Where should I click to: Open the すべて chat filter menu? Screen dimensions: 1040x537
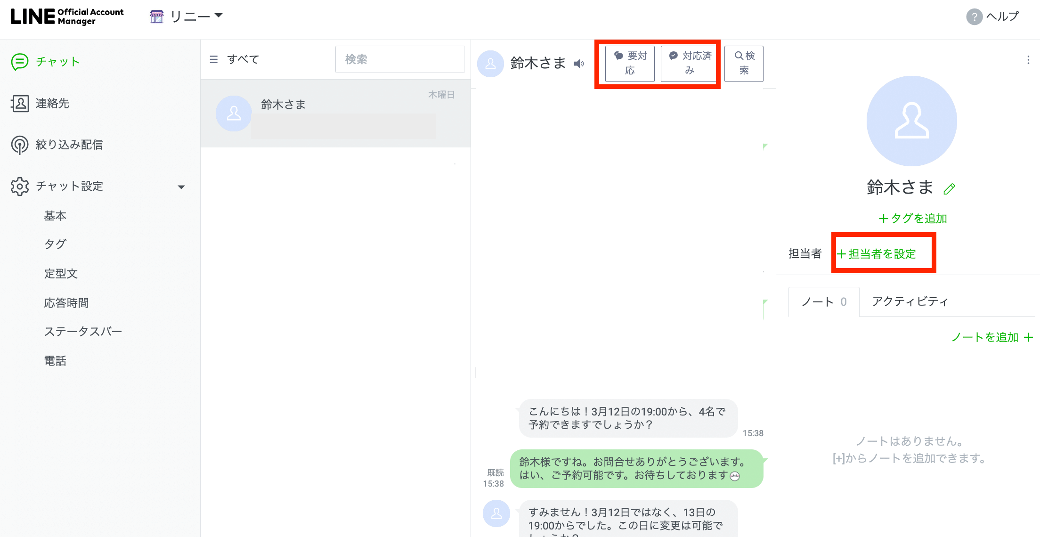[x=214, y=59]
